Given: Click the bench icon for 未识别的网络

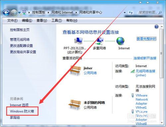Looking at the screenshot, I should tap(74, 105).
